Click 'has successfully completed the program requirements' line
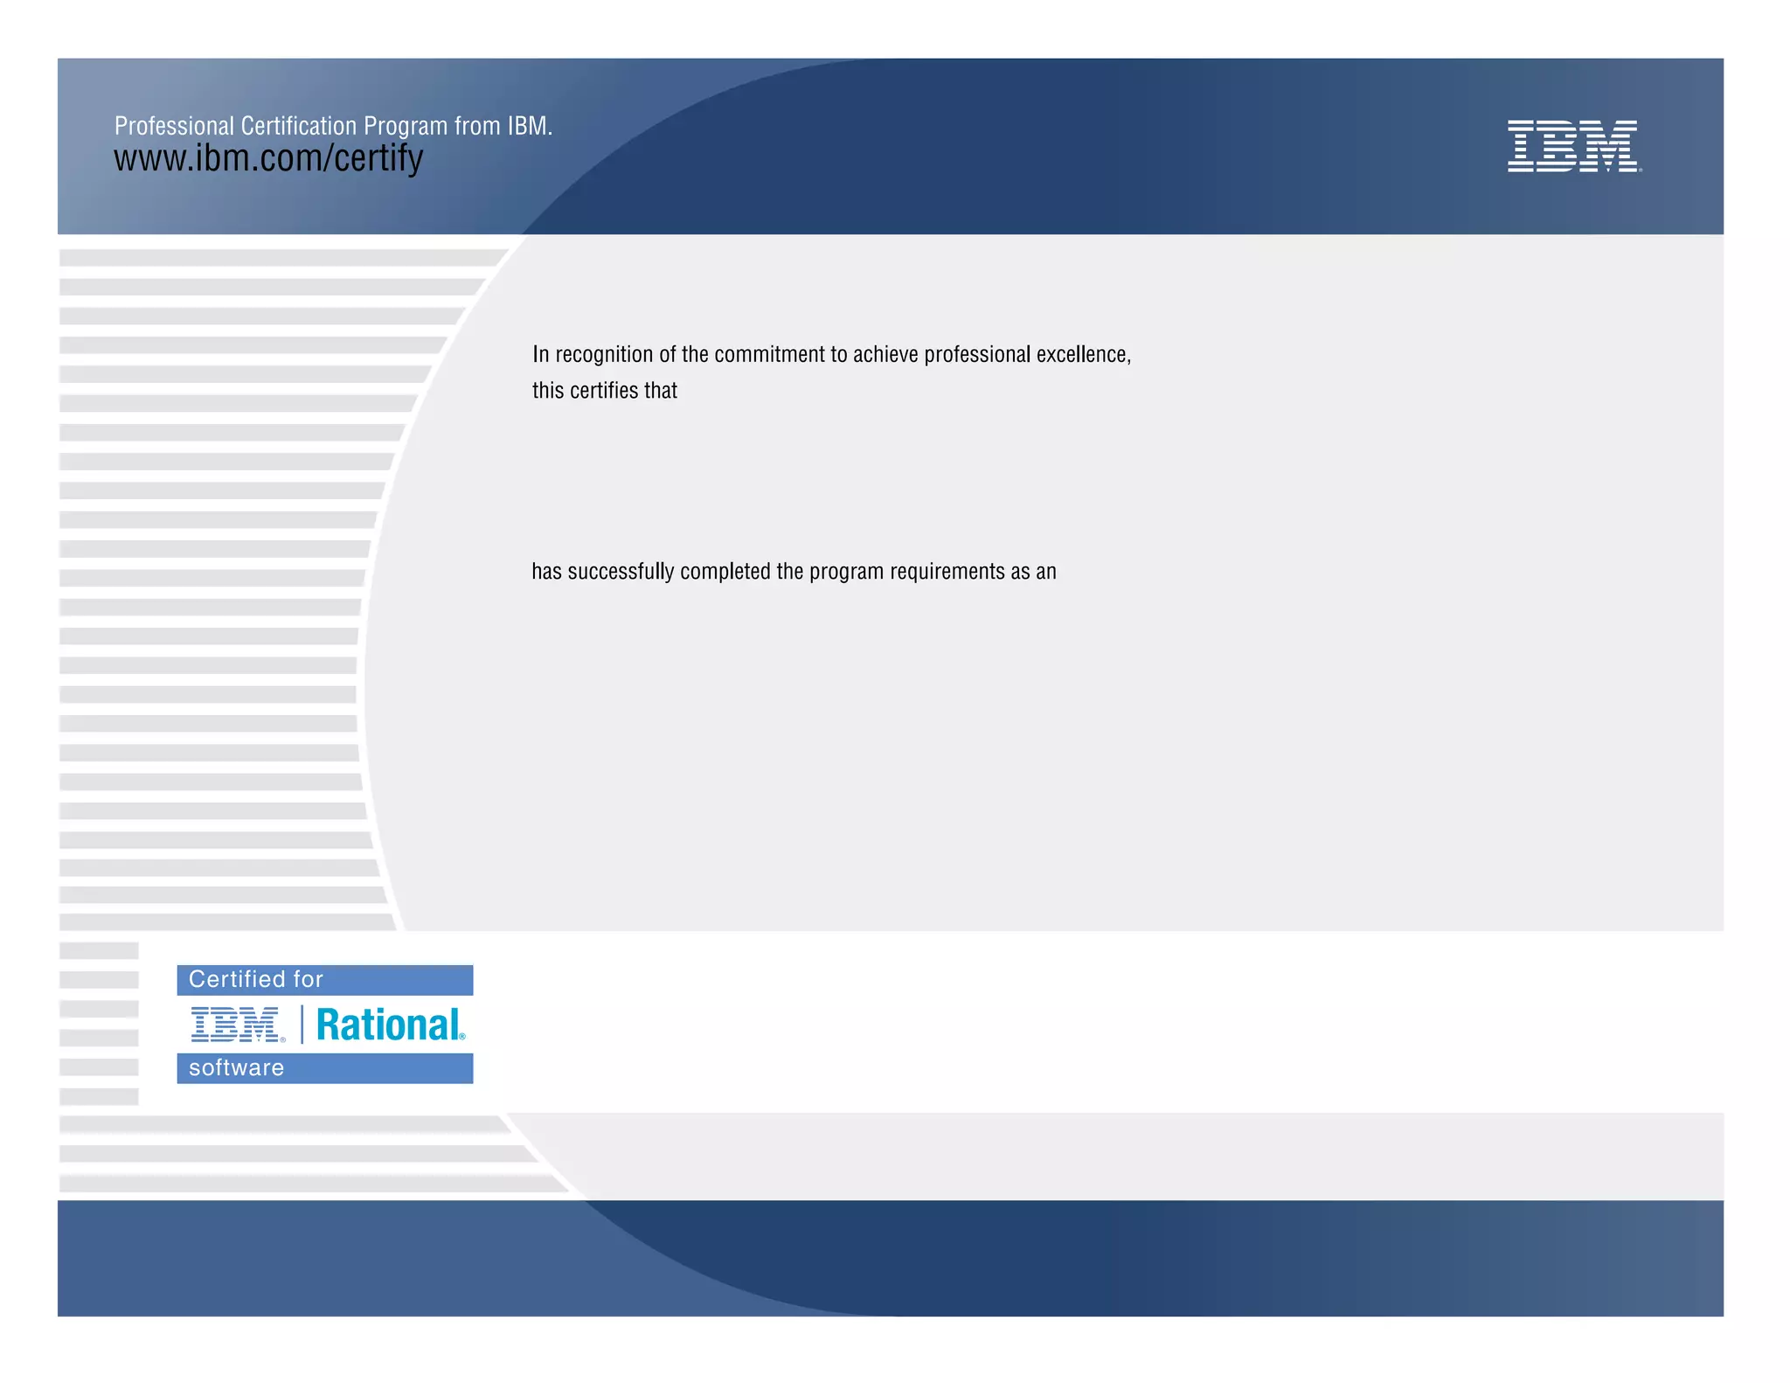 [x=793, y=572]
